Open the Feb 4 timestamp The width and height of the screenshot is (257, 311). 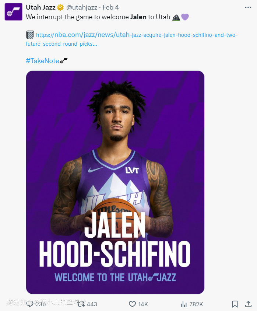pos(111,7)
